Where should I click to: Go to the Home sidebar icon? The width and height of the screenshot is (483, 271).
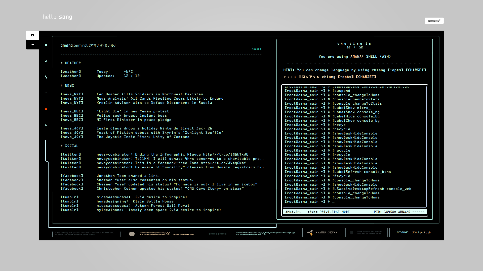coord(46,45)
